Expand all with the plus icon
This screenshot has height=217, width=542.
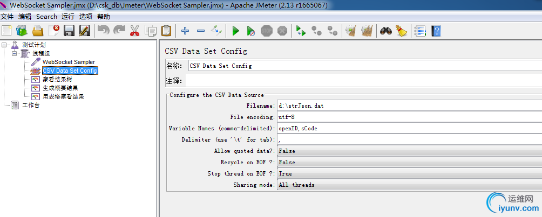(185, 31)
